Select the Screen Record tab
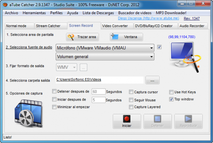The image size is (213, 143). [x=84, y=25]
